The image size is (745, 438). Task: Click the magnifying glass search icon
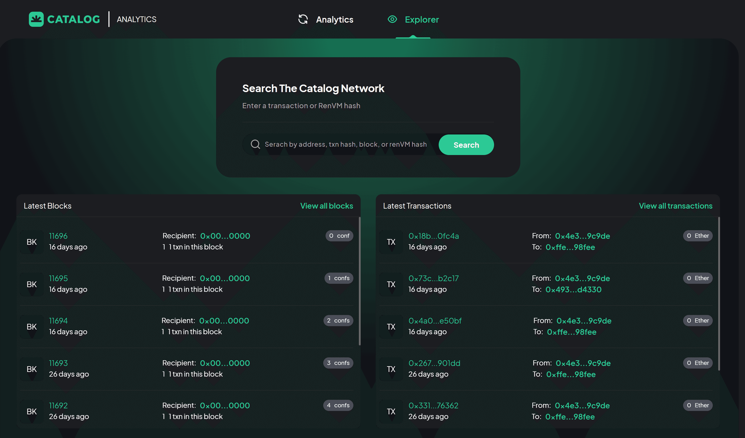click(x=255, y=144)
